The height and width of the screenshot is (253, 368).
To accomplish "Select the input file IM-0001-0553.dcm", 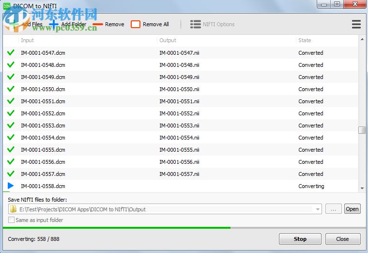I will click(x=43, y=126).
